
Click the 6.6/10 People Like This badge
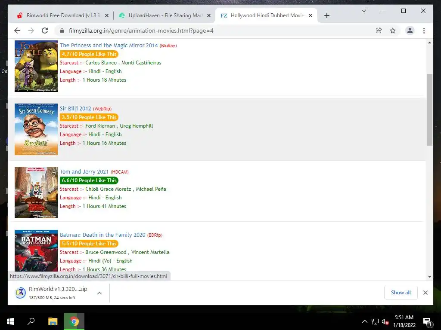pyautogui.click(x=89, y=180)
